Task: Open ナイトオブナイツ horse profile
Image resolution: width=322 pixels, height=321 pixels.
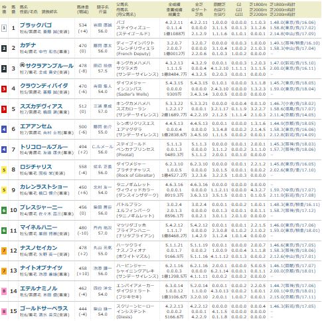Action: pos(41,268)
